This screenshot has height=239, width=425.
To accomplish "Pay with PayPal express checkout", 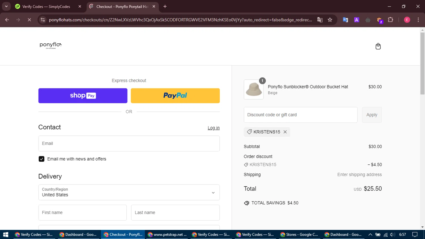I will click(x=175, y=96).
